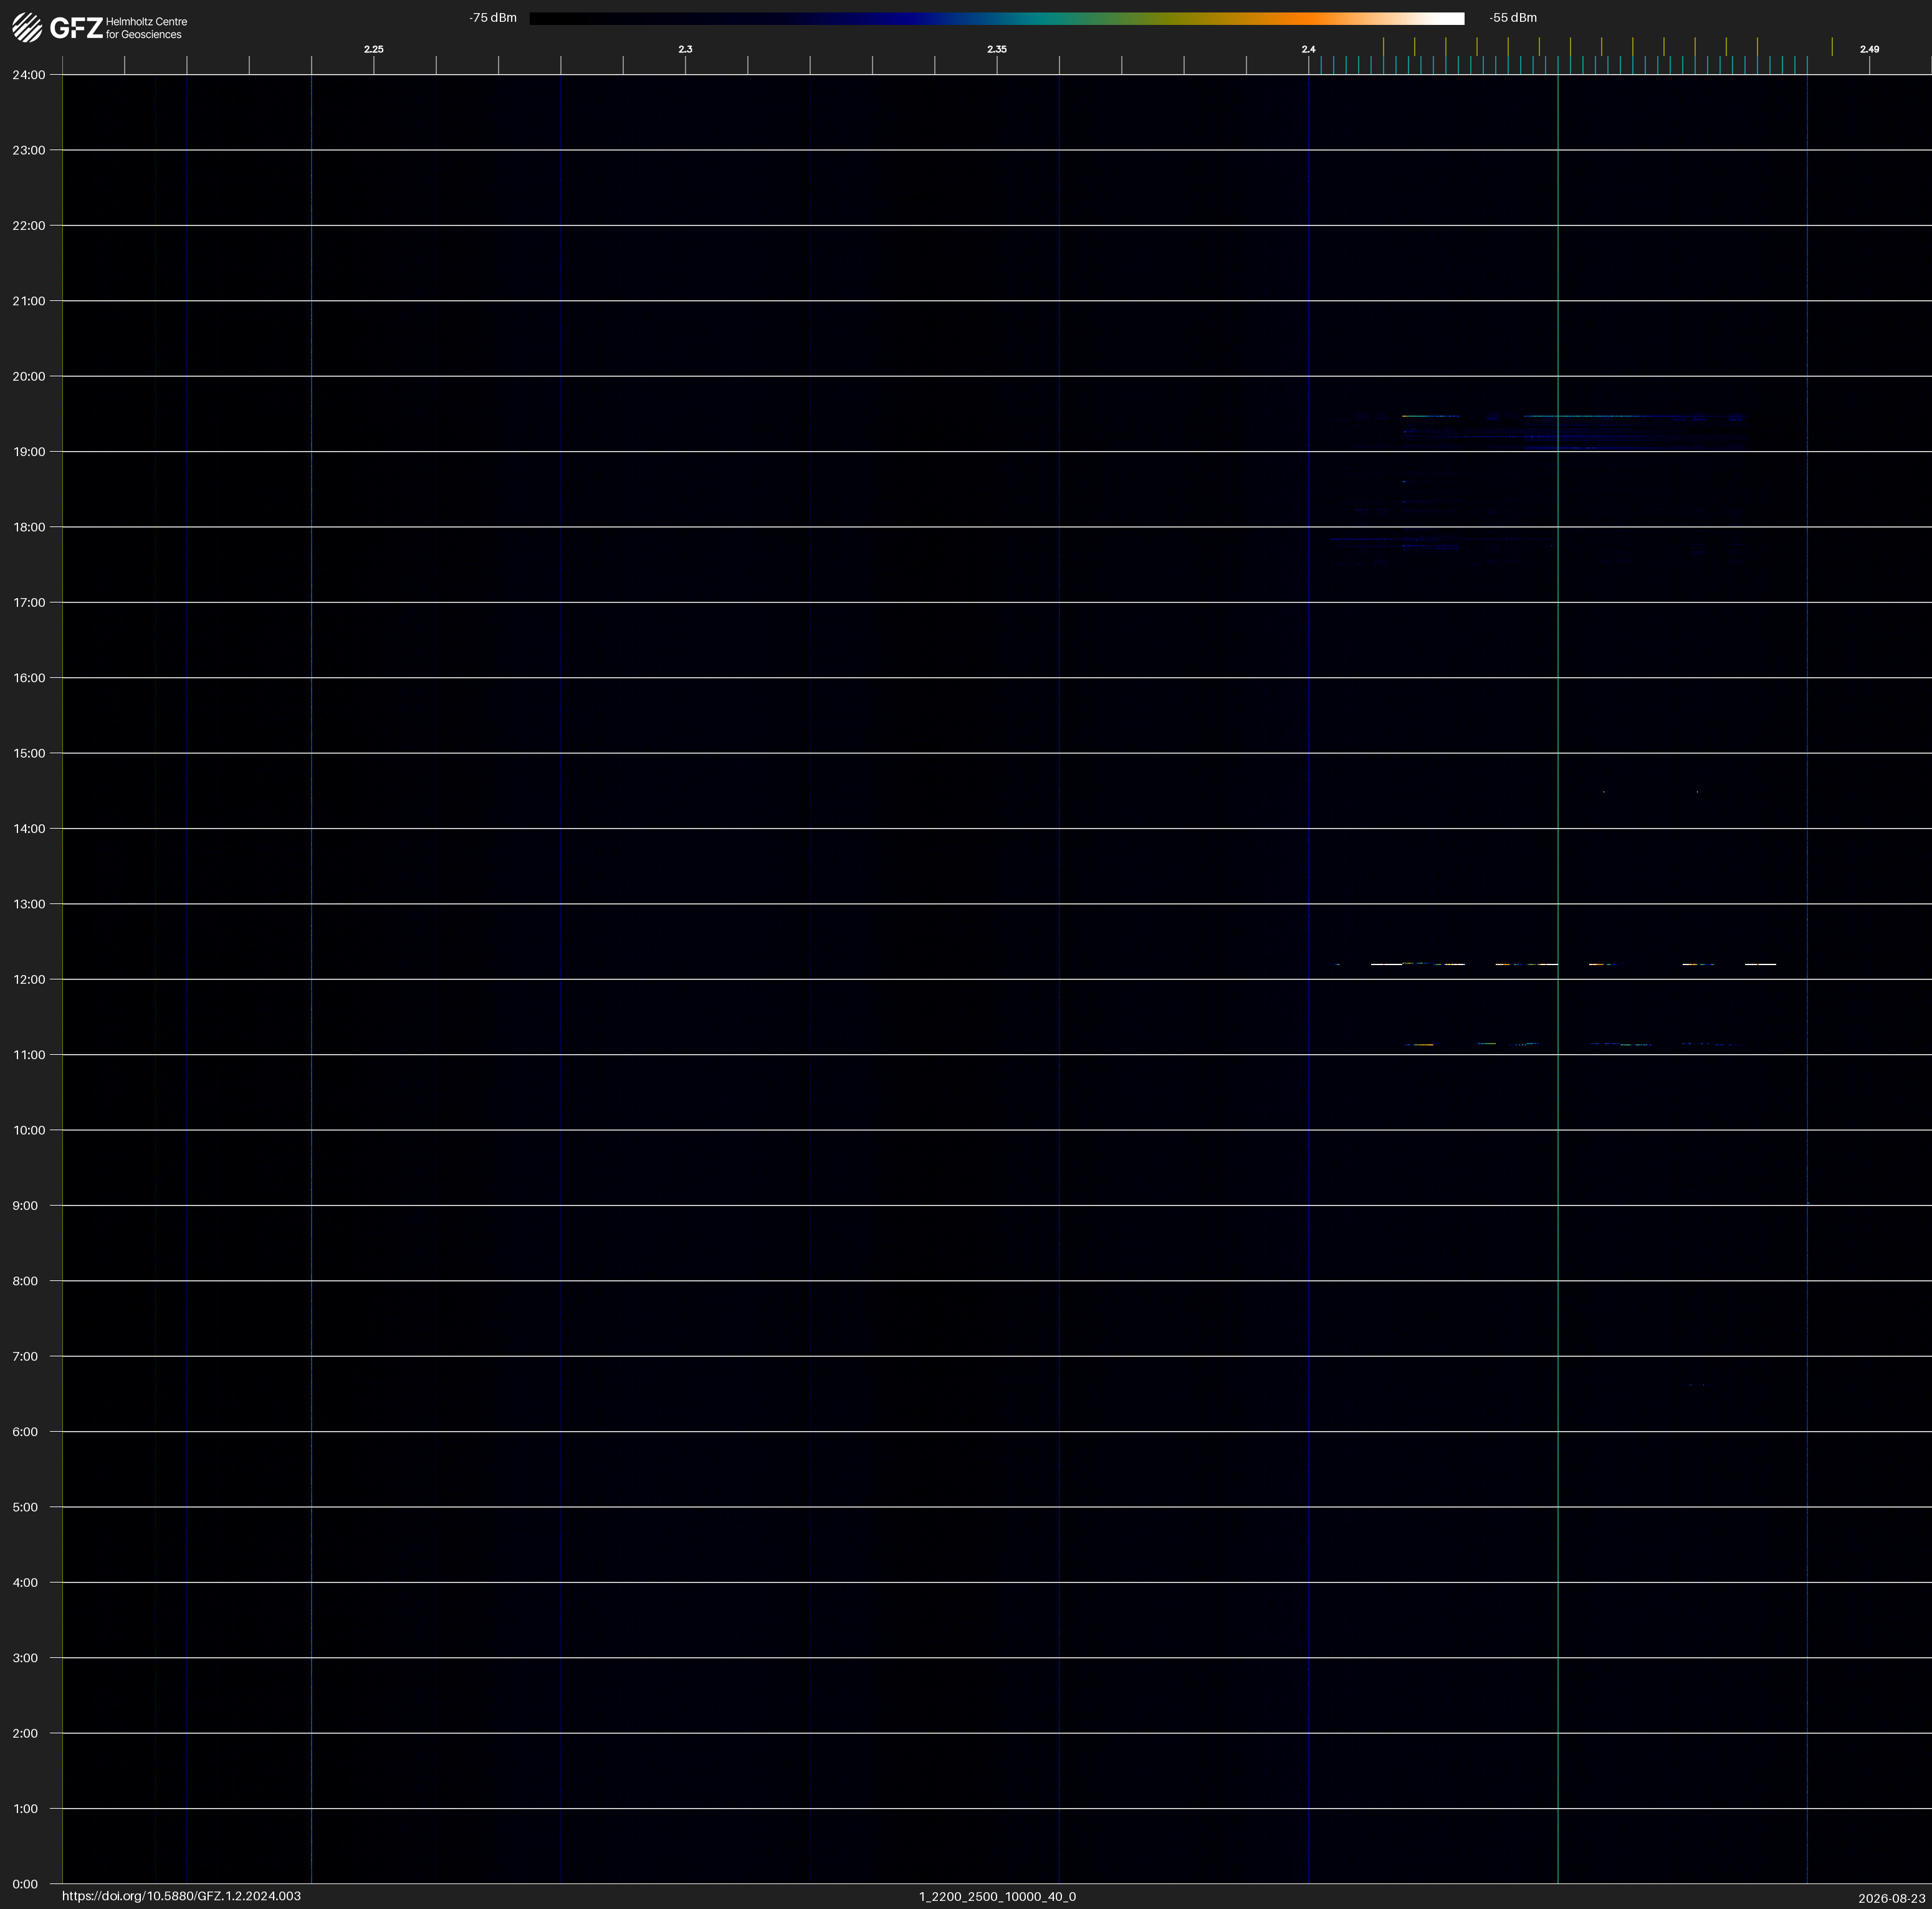Click the 7:00 time axis label
Screen dimensions: 1932x1909
tap(25, 1356)
